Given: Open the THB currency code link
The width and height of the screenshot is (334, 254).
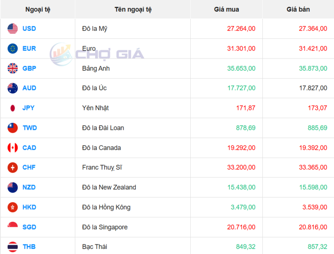Looking at the screenshot, I should (29, 247).
